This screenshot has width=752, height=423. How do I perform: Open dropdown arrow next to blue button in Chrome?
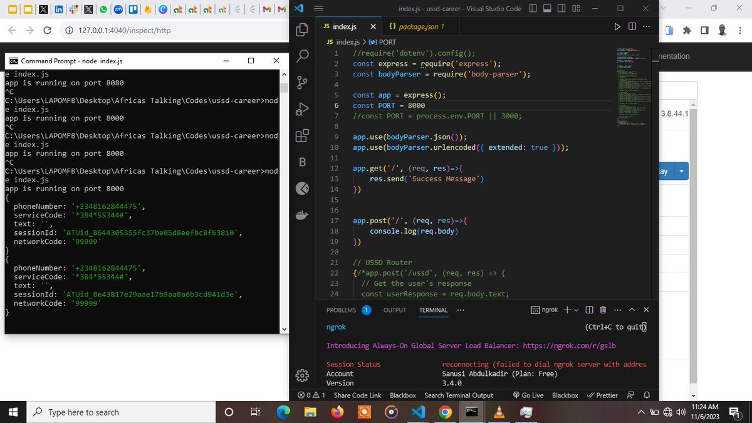(681, 171)
